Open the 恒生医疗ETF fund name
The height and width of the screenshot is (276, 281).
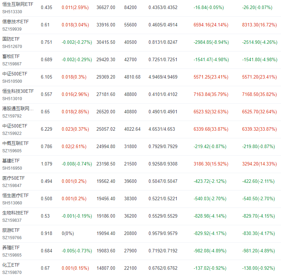pyautogui.click(x=15, y=195)
